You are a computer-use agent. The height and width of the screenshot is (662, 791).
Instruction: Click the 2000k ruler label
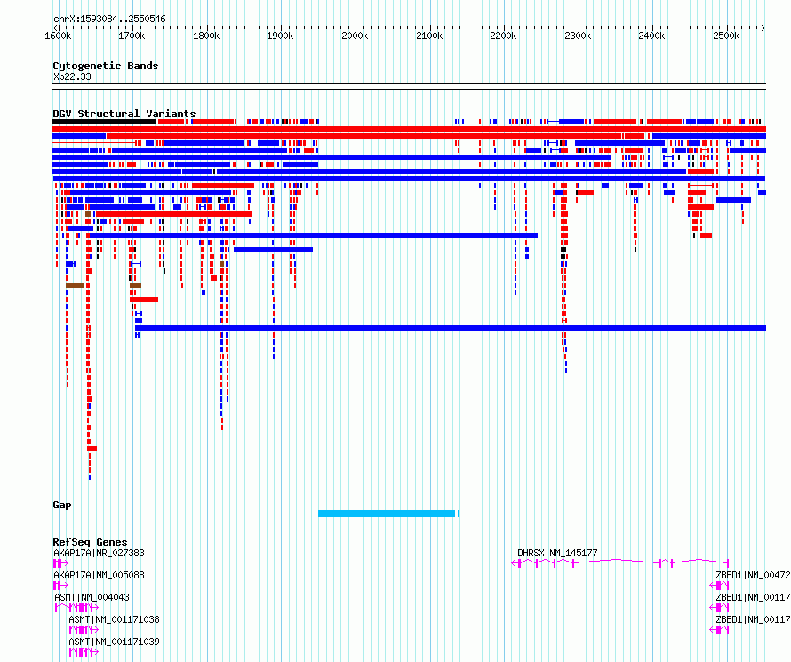355,36
